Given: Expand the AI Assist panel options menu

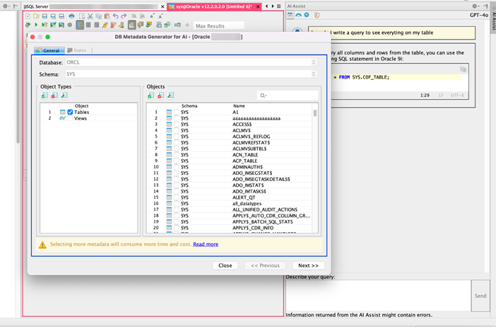Looking at the screenshot, I should point(476,6).
